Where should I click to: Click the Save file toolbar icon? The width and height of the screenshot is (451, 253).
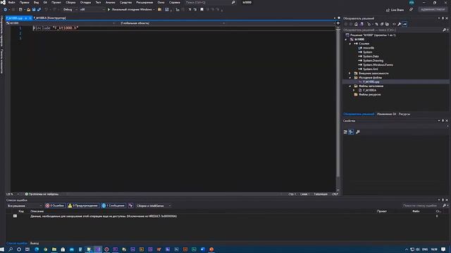[x=34, y=9]
